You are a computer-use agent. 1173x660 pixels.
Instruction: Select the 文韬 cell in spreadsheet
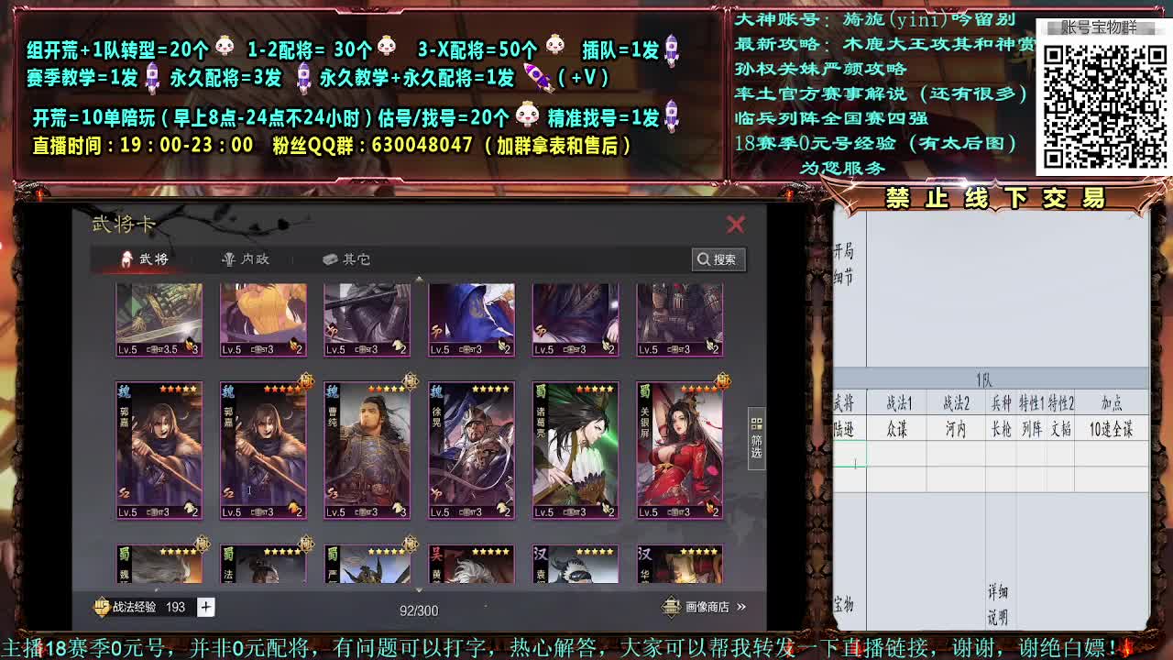[1060, 429]
